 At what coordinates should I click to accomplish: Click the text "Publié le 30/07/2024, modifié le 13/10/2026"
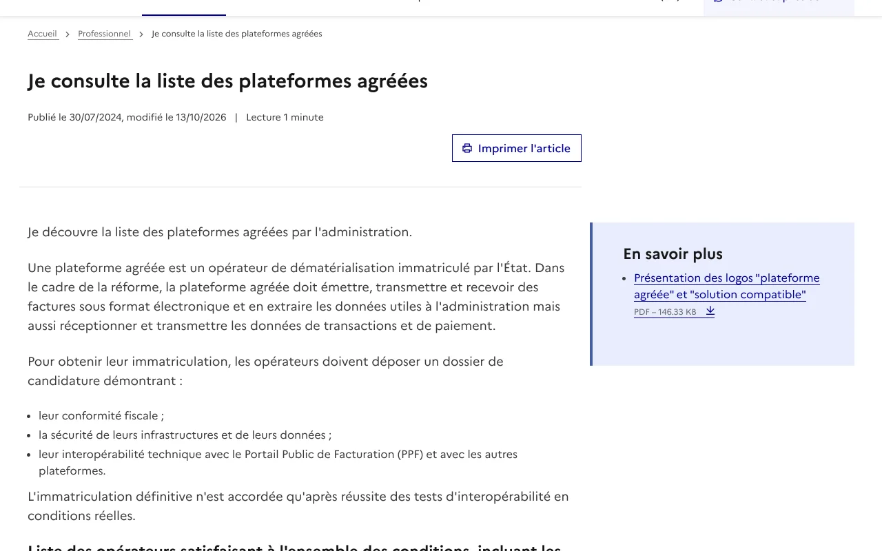127,117
